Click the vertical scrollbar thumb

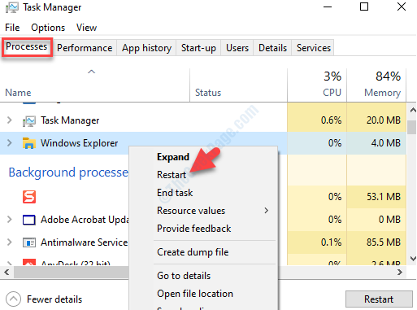(412, 127)
